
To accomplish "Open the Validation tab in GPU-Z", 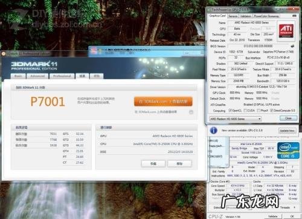I will (x=246, y=16).
